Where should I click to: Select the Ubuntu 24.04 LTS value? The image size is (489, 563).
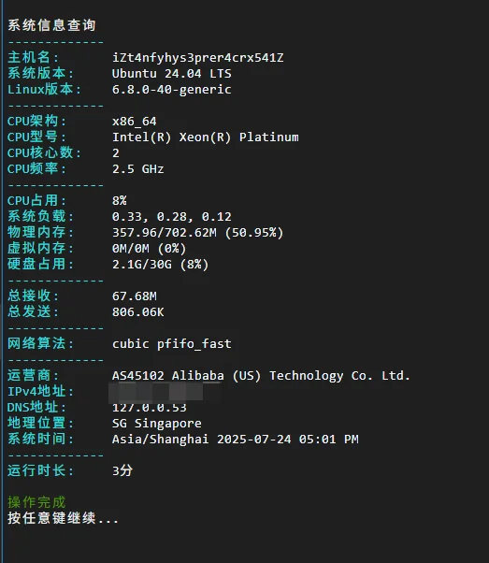172,74
